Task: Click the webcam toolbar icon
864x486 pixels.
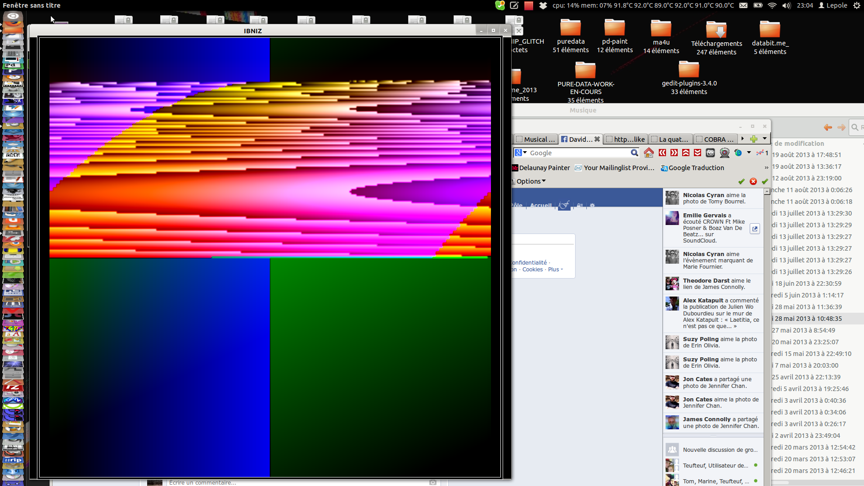Action: click(x=724, y=153)
